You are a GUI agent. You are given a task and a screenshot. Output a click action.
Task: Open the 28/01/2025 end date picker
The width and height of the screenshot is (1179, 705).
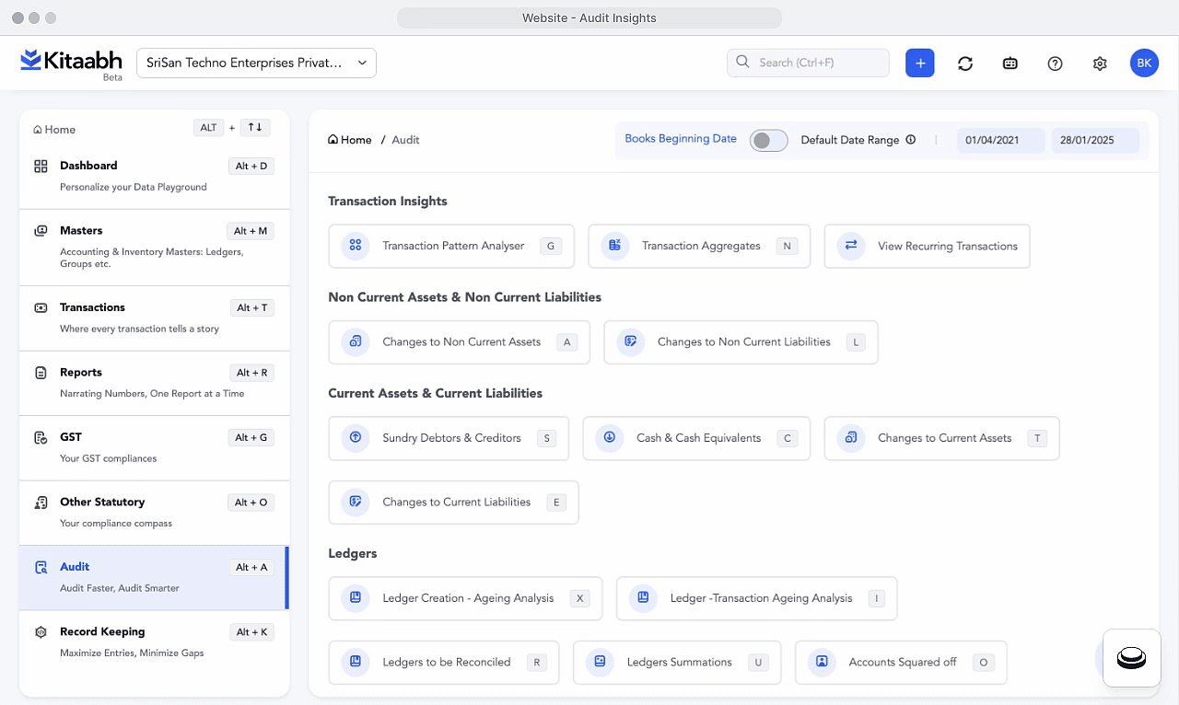point(1094,140)
